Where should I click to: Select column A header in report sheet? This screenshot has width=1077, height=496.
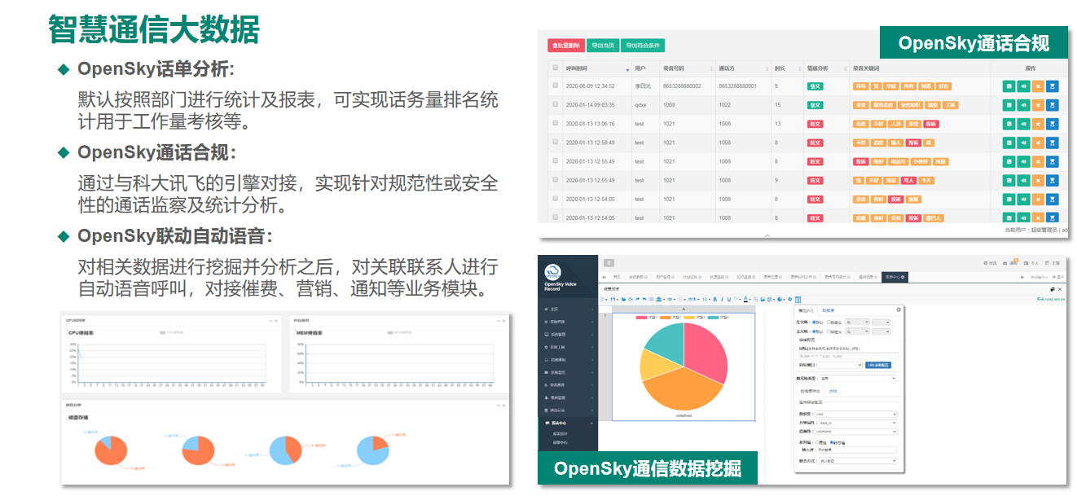click(684, 309)
